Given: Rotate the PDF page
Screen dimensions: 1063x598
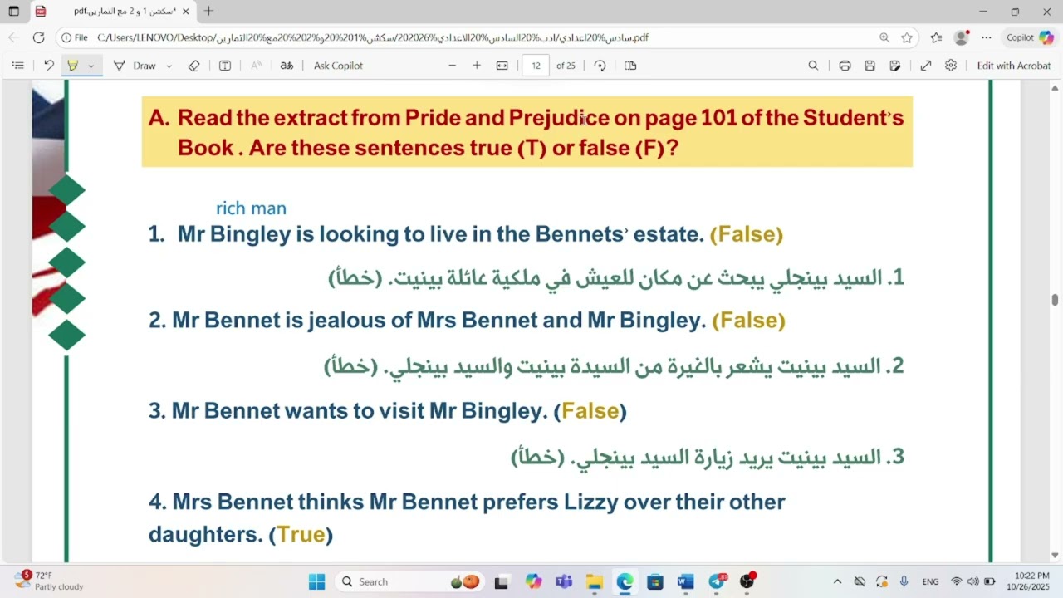Looking at the screenshot, I should point(600,66).
